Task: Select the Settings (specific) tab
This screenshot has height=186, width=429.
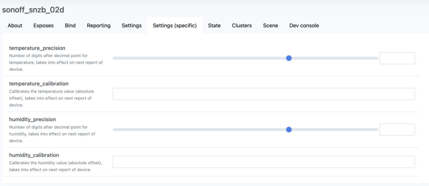Action: point(175,26)
